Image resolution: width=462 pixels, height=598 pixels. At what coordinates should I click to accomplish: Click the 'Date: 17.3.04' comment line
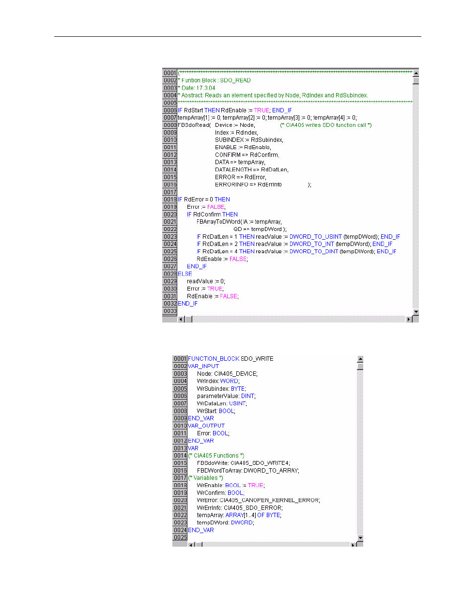(x=197, y=88)
